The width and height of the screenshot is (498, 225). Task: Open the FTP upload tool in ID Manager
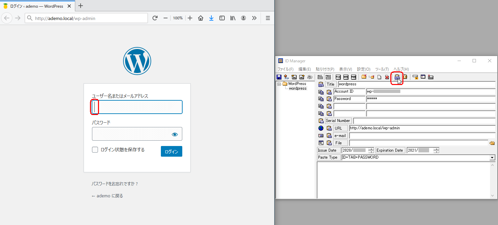point(286,77)
